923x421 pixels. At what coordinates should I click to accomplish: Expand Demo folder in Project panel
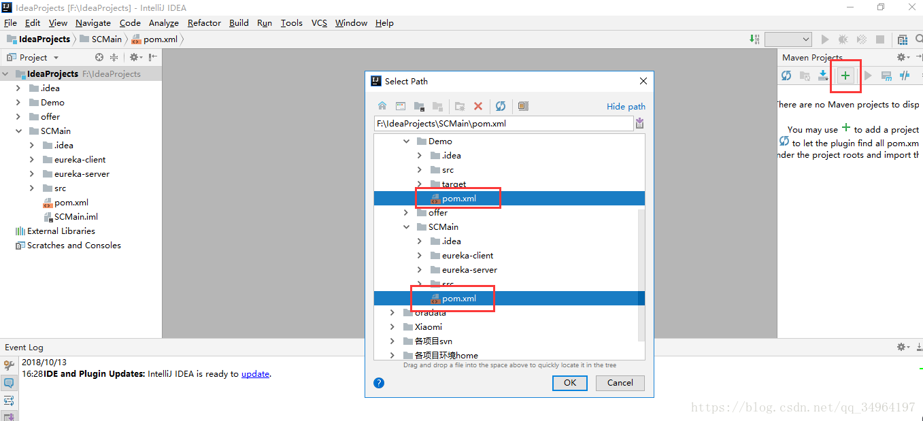(x=18, y=102)
